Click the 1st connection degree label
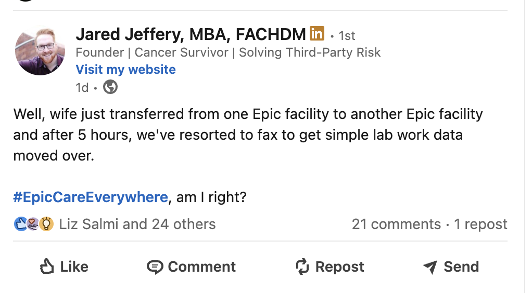 pyautogui.click(x=347, y=36)
